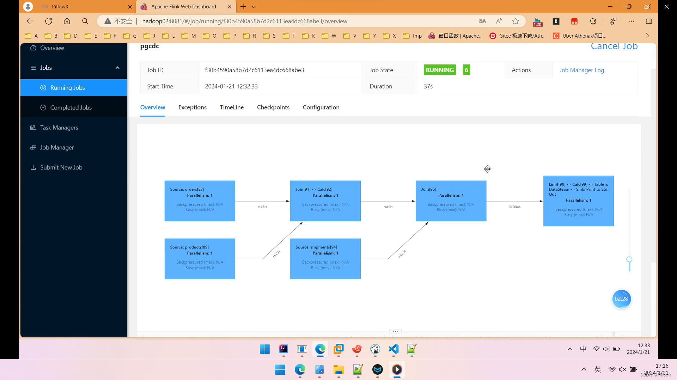Click the Overview sidebar icon
Screen dimensions: 677x380
(33, 47)
